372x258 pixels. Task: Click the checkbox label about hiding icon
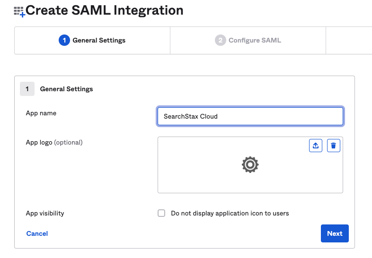pyautogui.click(x=230, y=213)
